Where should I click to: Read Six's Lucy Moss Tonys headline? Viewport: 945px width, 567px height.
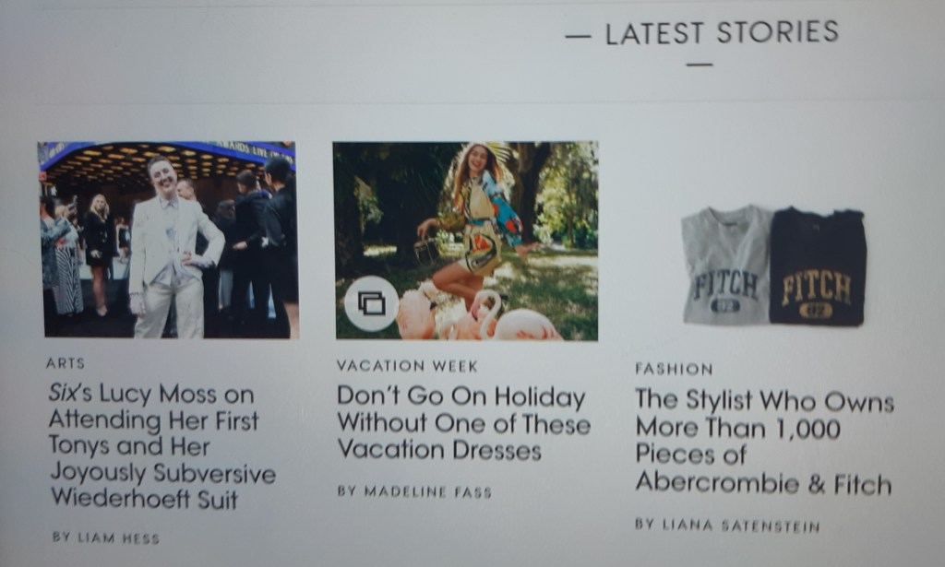click(161, 446)
